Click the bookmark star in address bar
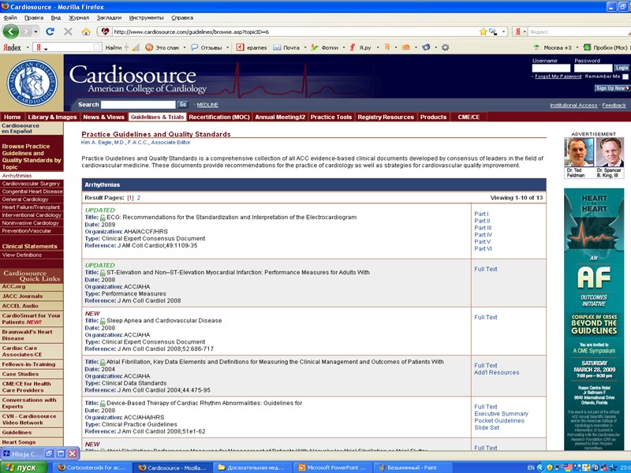 pos(483,32)
